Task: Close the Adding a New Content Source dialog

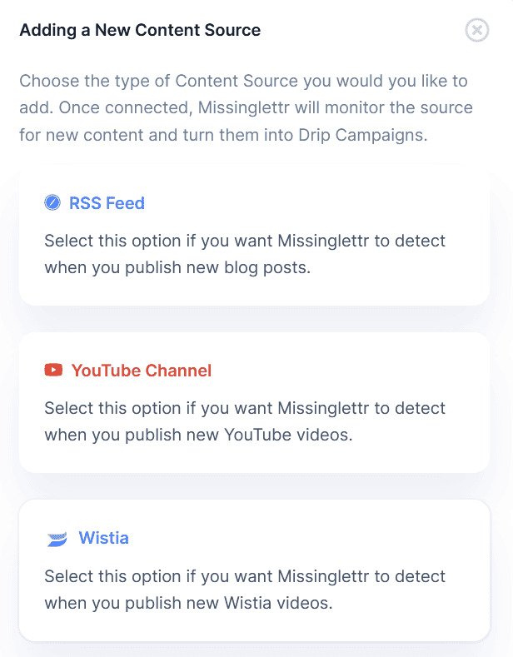Action: pos(476,31)
